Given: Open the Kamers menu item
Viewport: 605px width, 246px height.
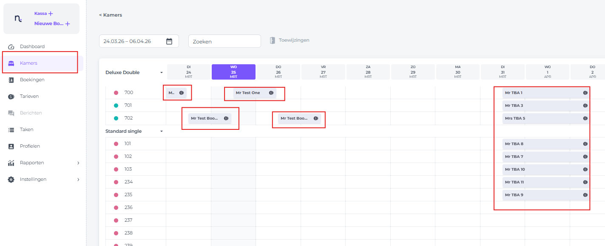Looking at the screenshot, I should 28,63.
